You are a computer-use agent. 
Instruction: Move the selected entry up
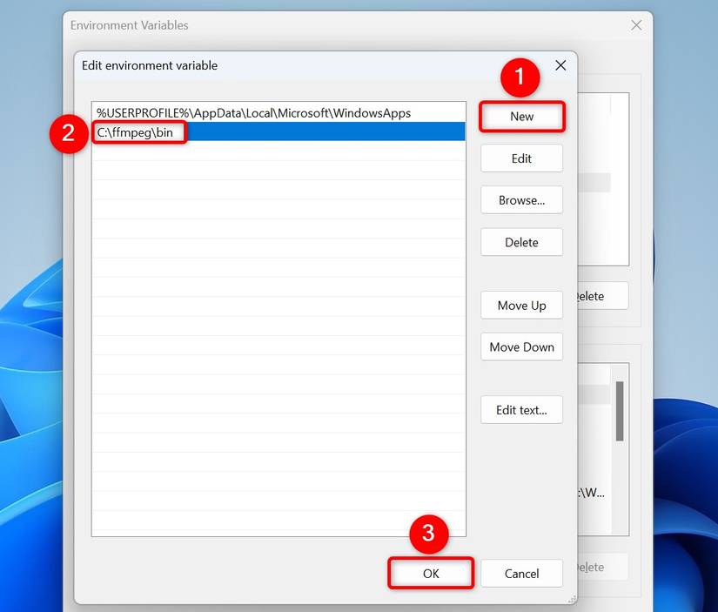pyautogui.click(x=521, y=305)
